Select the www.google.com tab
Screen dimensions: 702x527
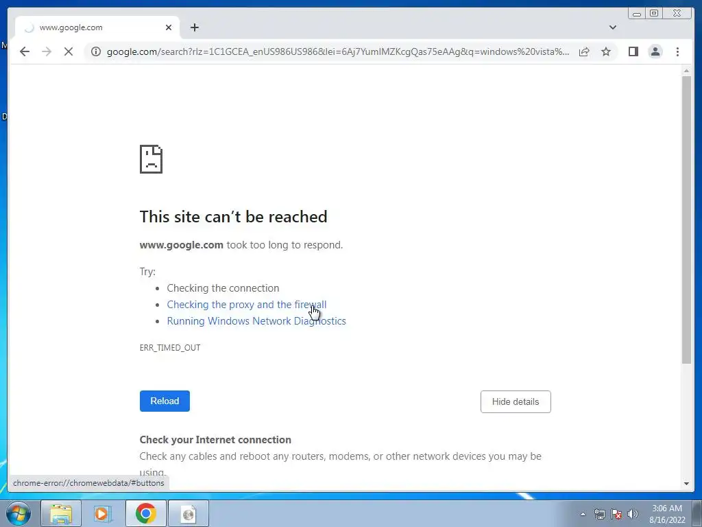97,27
